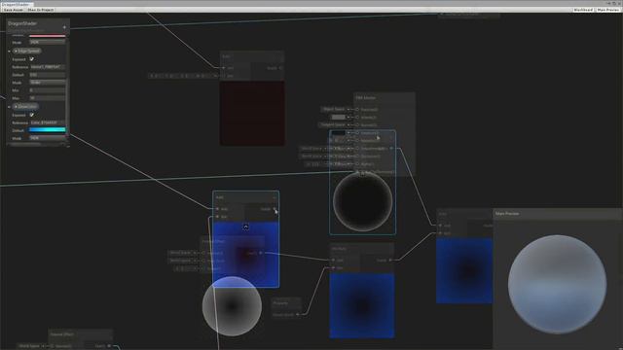Toggle the Exposed checkbox under Edge Speed

tap(32, 59)
